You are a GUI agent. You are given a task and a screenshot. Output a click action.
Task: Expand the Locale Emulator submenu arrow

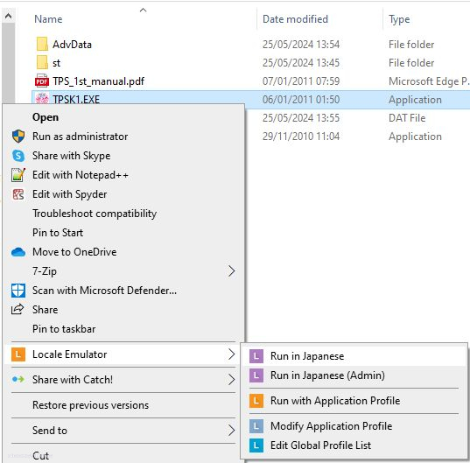coord(231,354)
